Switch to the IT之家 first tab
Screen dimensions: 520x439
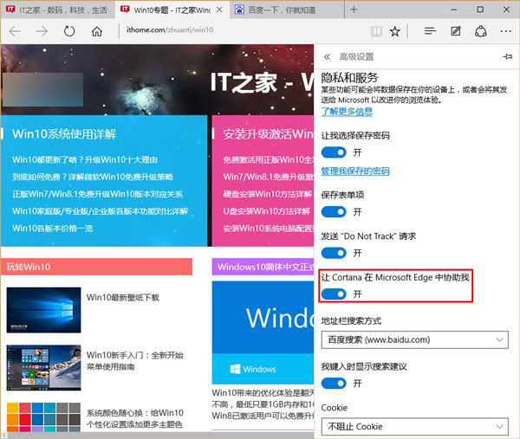58,10
